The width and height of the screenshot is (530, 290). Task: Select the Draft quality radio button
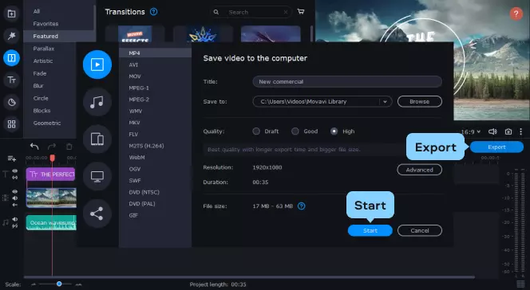(256, 131)
